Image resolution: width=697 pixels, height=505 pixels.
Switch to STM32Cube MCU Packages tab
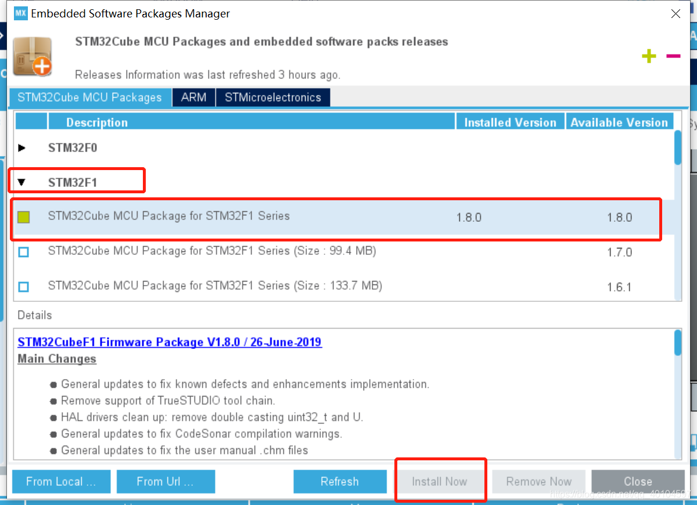89,98
